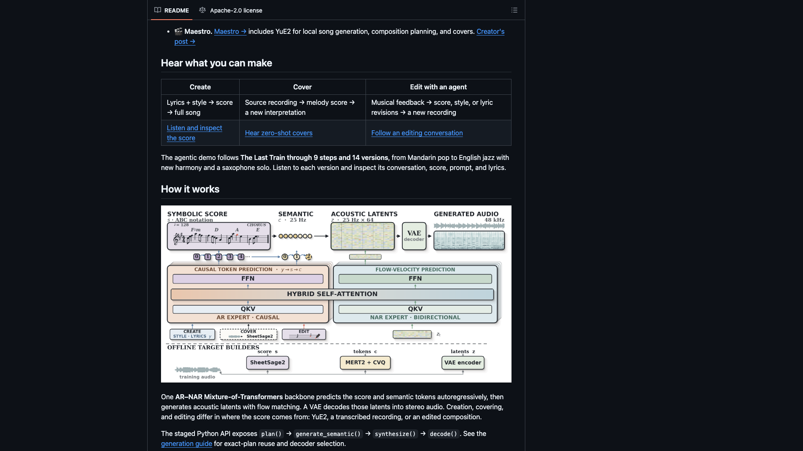Click the generate_semantic() code snippet

[x=328, y=434]
